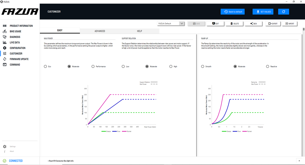Click the Export profile button

(273, 23)
